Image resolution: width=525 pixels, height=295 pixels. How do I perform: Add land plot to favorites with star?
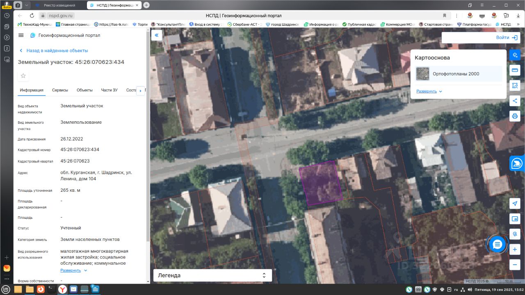23,76
